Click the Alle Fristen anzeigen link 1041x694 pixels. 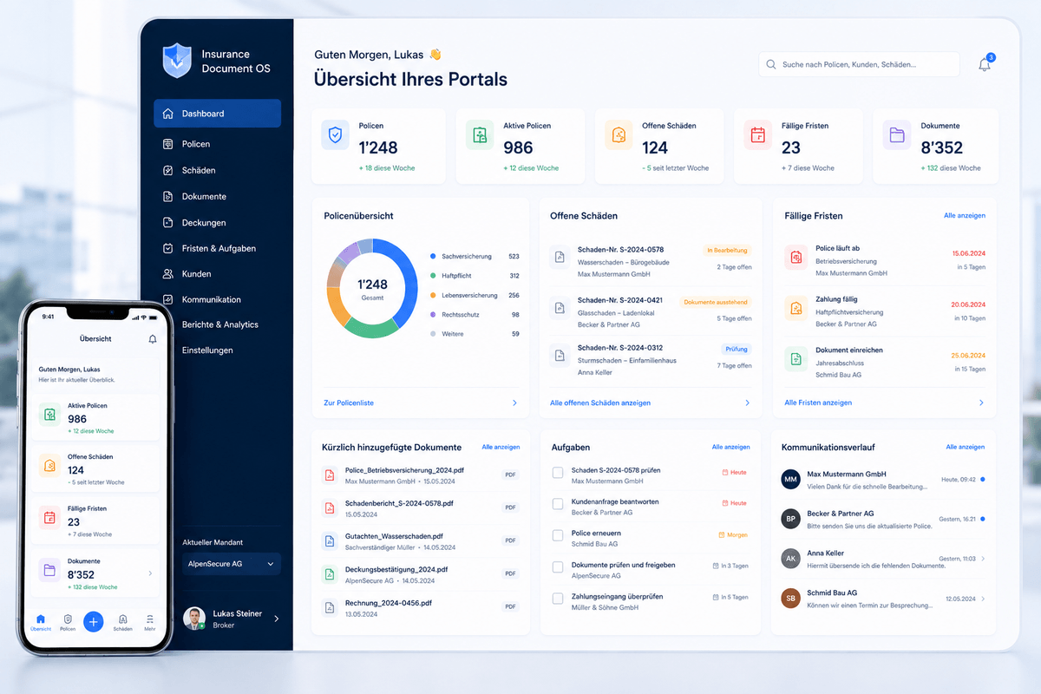coord(818,403)
